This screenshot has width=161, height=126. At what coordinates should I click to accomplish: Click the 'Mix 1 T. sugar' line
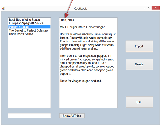83,27
